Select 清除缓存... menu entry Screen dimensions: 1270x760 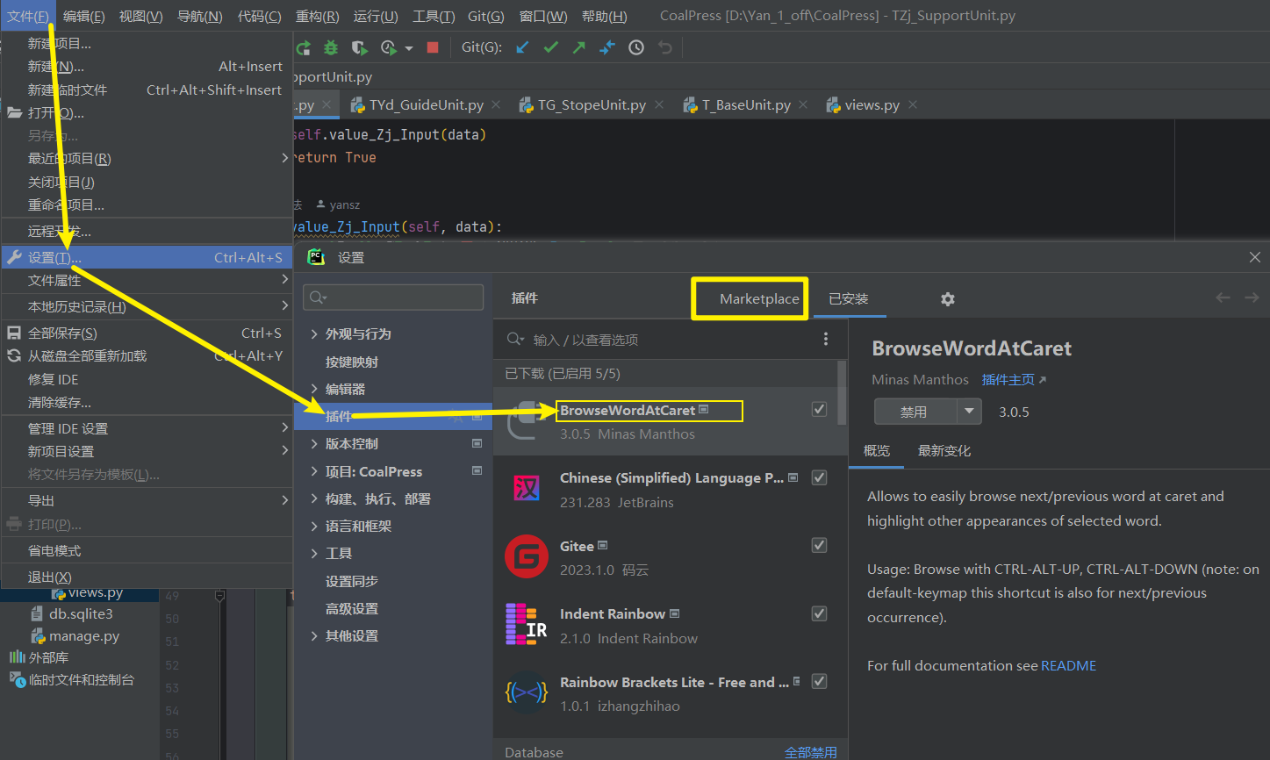147,402
